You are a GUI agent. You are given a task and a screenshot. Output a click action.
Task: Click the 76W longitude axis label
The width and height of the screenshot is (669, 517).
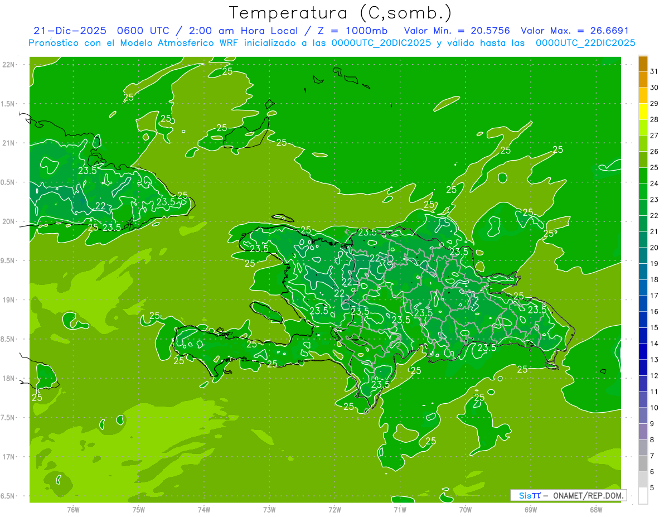pos(73,510)
